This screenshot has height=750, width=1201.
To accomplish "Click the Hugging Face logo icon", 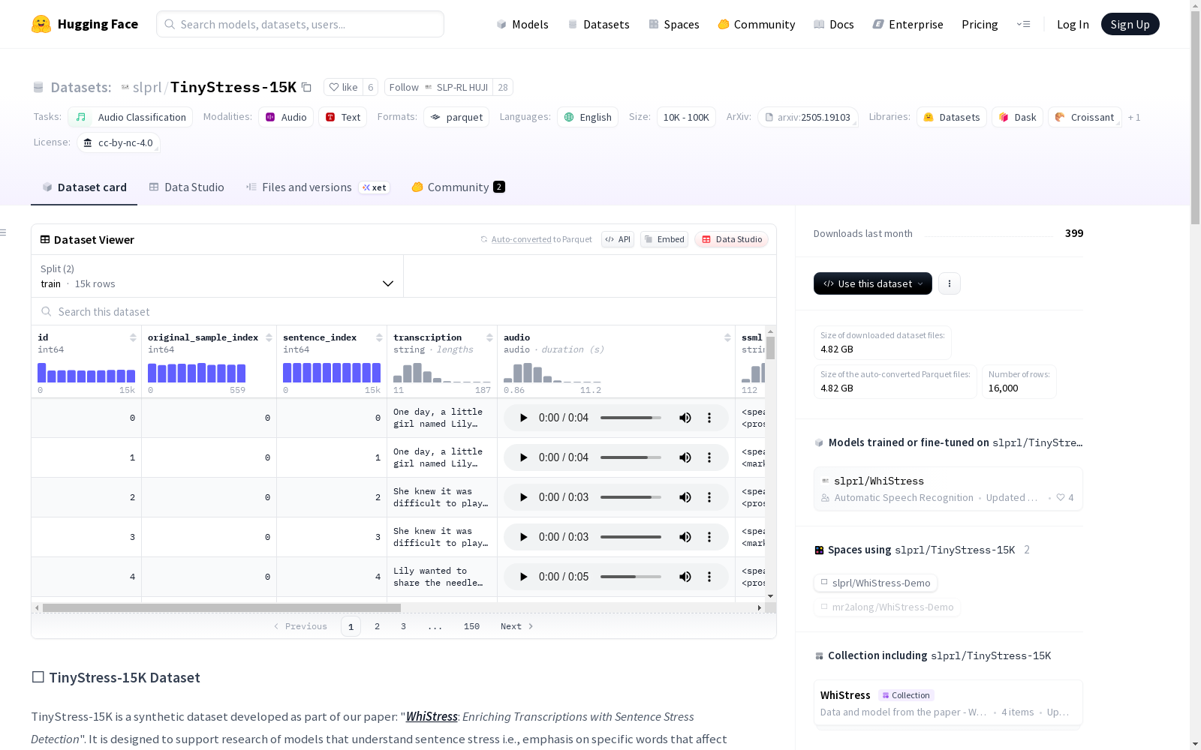I will point(41,24).
